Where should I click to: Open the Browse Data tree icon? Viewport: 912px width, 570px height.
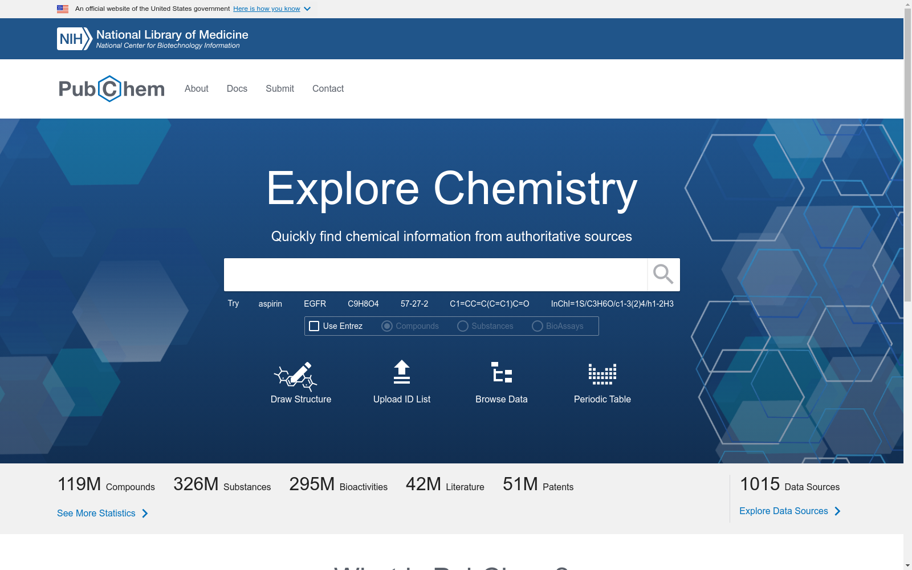[x=502, y=372]
